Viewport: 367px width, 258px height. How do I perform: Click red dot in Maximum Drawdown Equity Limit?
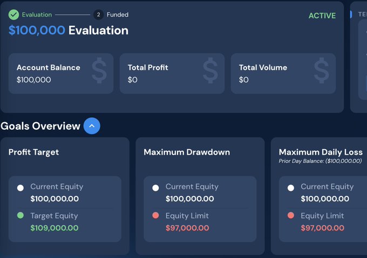[155, 215]
